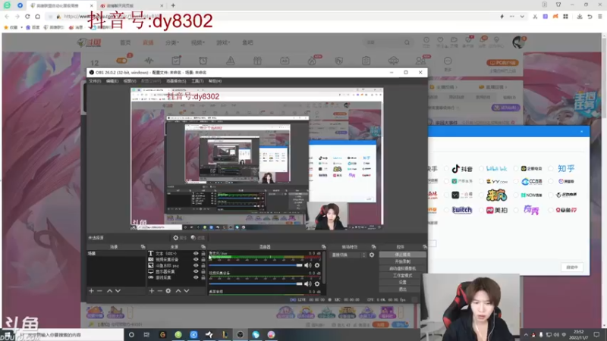Screen dimensions: 607x341
Task: Open the alarm clock icon in Douyu toolbar
Action: point(203,61)
